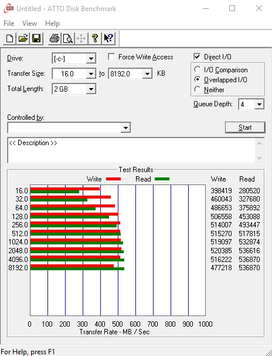Viewport: 272px width, 356px height.
Task: Click the Description scrollbar down arrow
Action: 260,158
